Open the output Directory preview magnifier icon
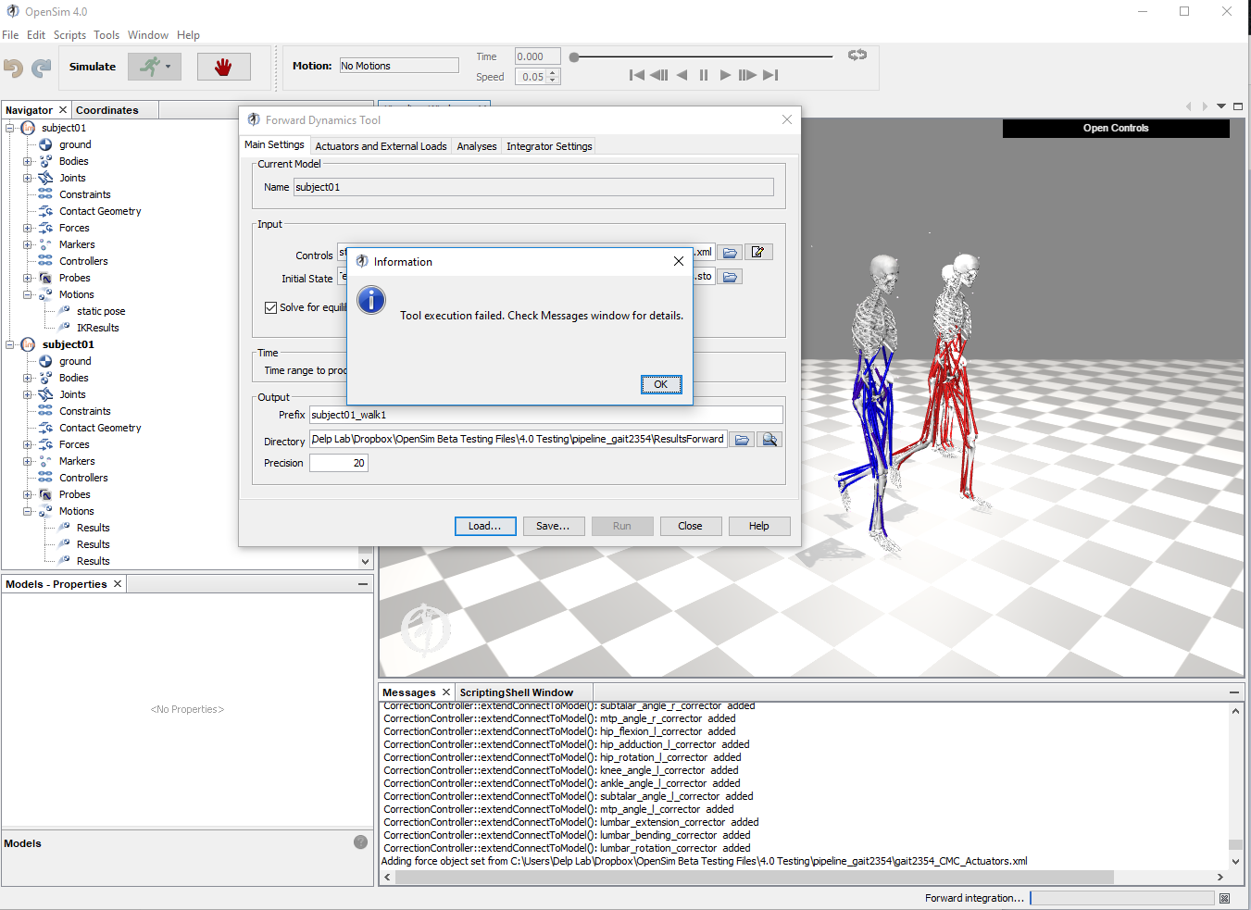 point(769,439)
